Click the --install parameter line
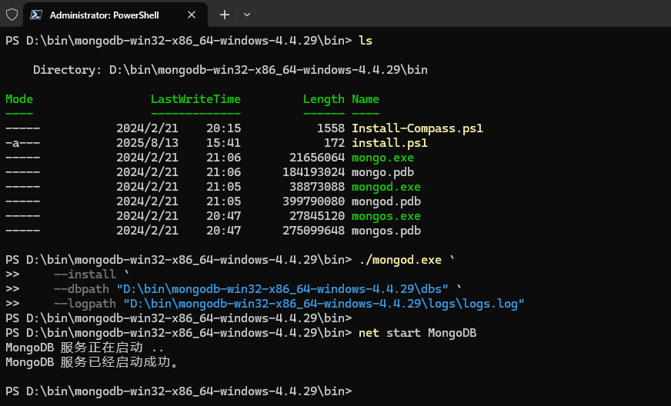 [x=85, y=275]
